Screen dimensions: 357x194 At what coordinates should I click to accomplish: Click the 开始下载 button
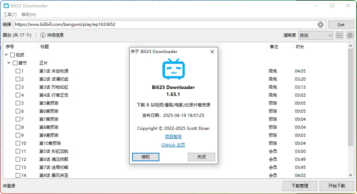[x=336, y=186]
